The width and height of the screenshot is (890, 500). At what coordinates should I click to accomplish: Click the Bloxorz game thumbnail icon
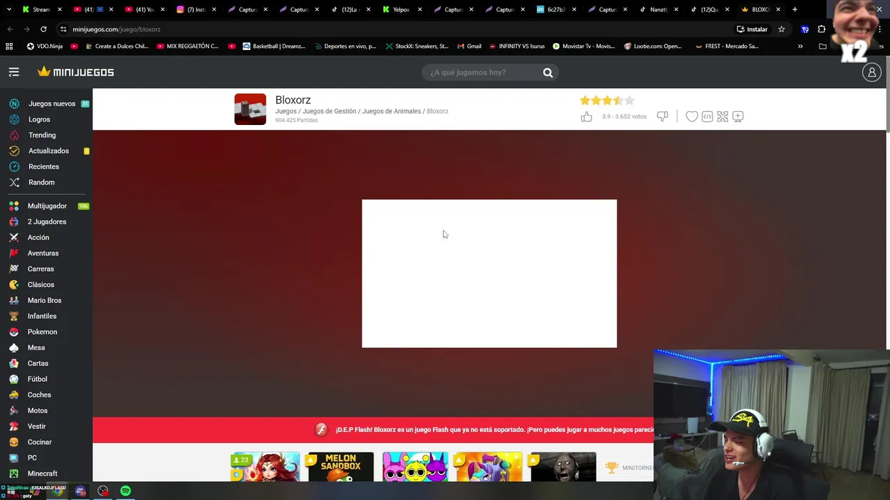tap(250, 109)
